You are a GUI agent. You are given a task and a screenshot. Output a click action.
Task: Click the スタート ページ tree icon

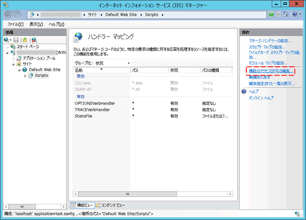(13, 46)
